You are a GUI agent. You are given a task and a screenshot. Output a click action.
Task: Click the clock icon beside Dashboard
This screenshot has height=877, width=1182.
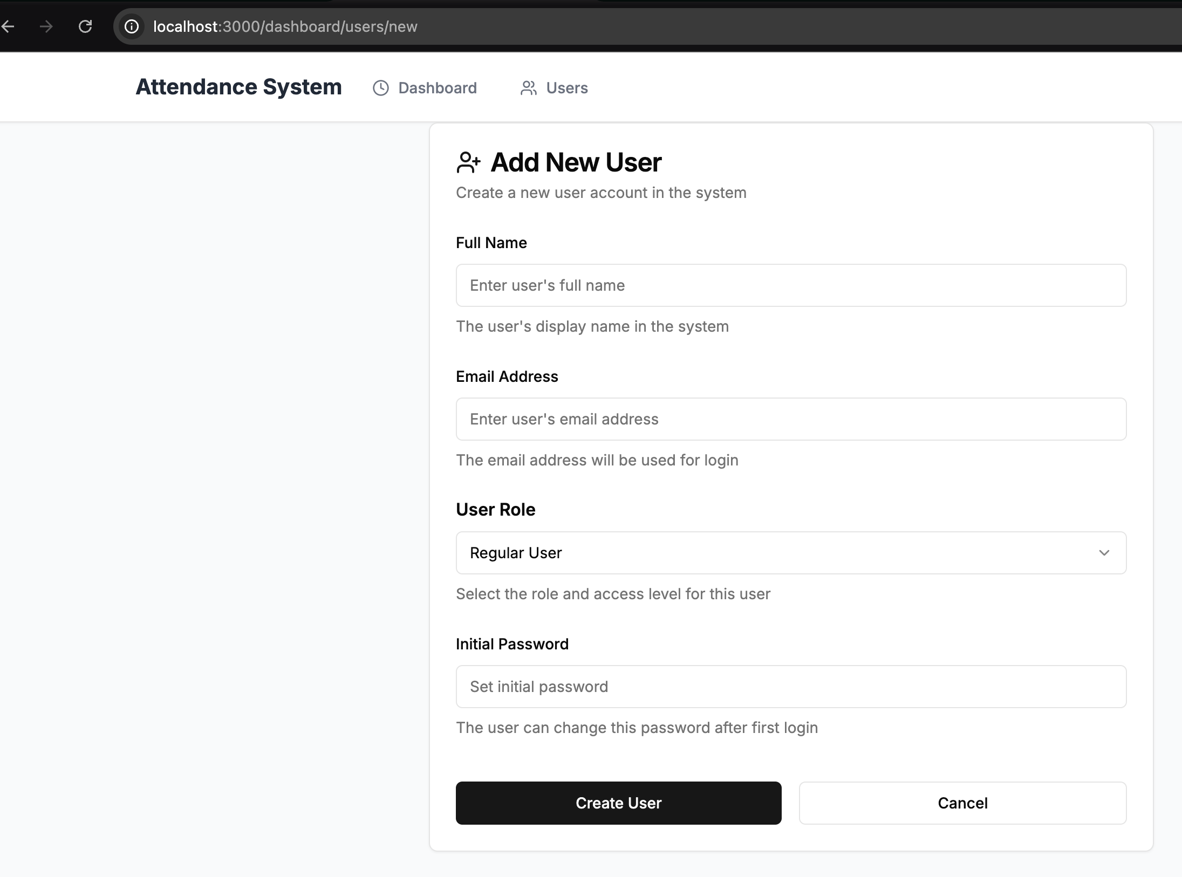click(x=381, y=88)
